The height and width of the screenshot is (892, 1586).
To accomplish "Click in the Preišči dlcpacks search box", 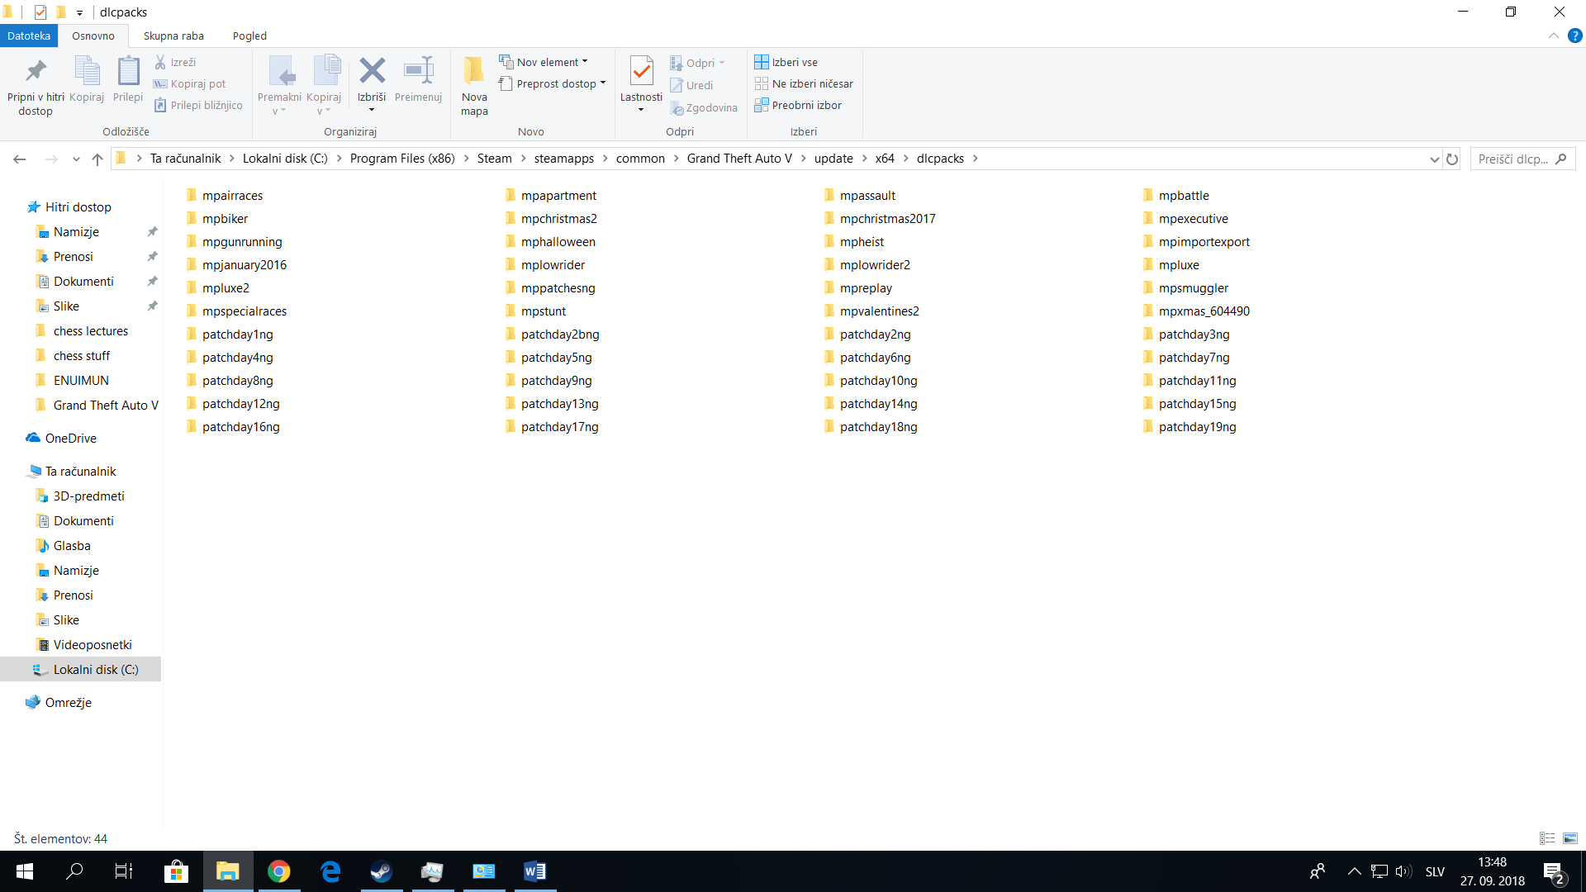I will 1522,159.
